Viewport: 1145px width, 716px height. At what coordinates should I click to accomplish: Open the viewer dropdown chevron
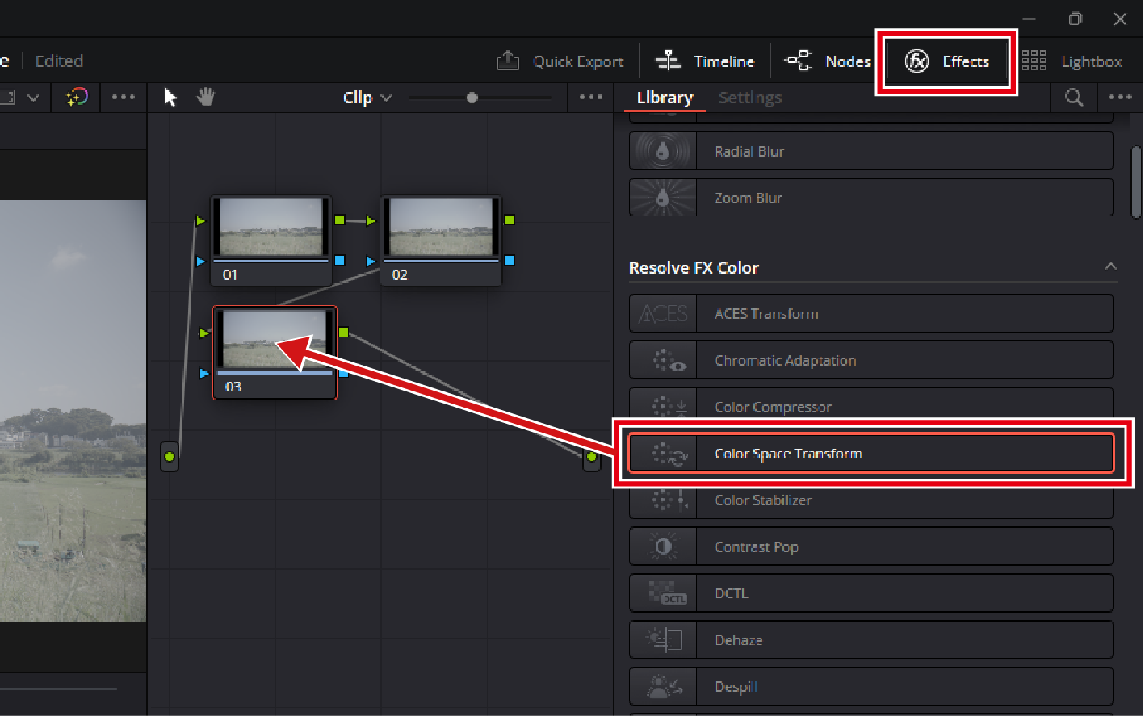[x=33, y=98]
